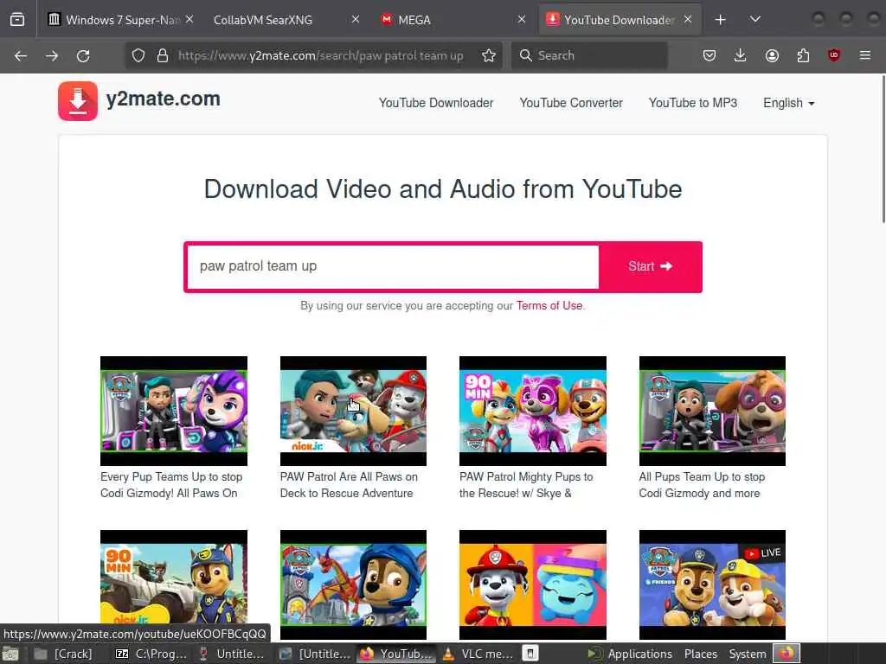Open the Firefox tab overview icon
Image resolution: width=886 pixels, height=664 pixels.
point(17,20)
